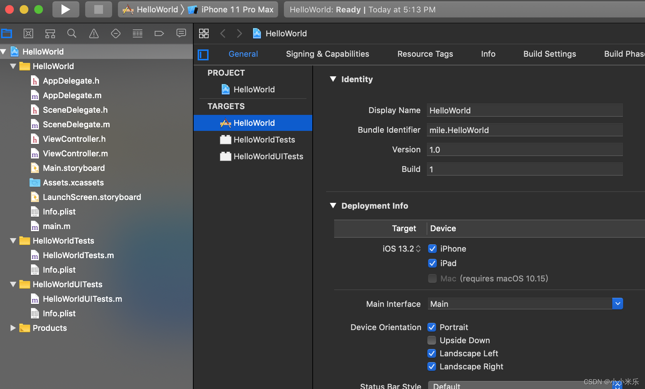The height and width of the screenshot is (389, 645).
Task: Uncheck the iPad device checkbox
Action: tap(432, 263)
